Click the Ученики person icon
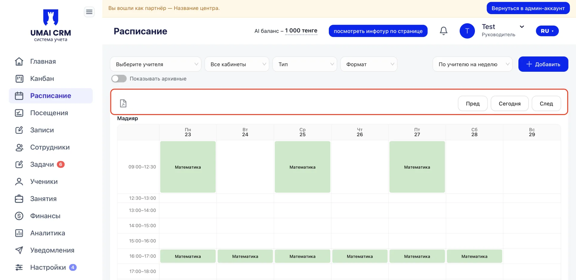The image size is (576, 280). click(19, 182)
